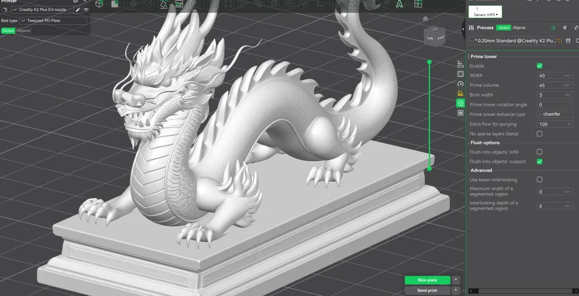This screenshot has height=296, width=579.
Task: Uncheck Flush into objects' support
Action: coord(540,161)
